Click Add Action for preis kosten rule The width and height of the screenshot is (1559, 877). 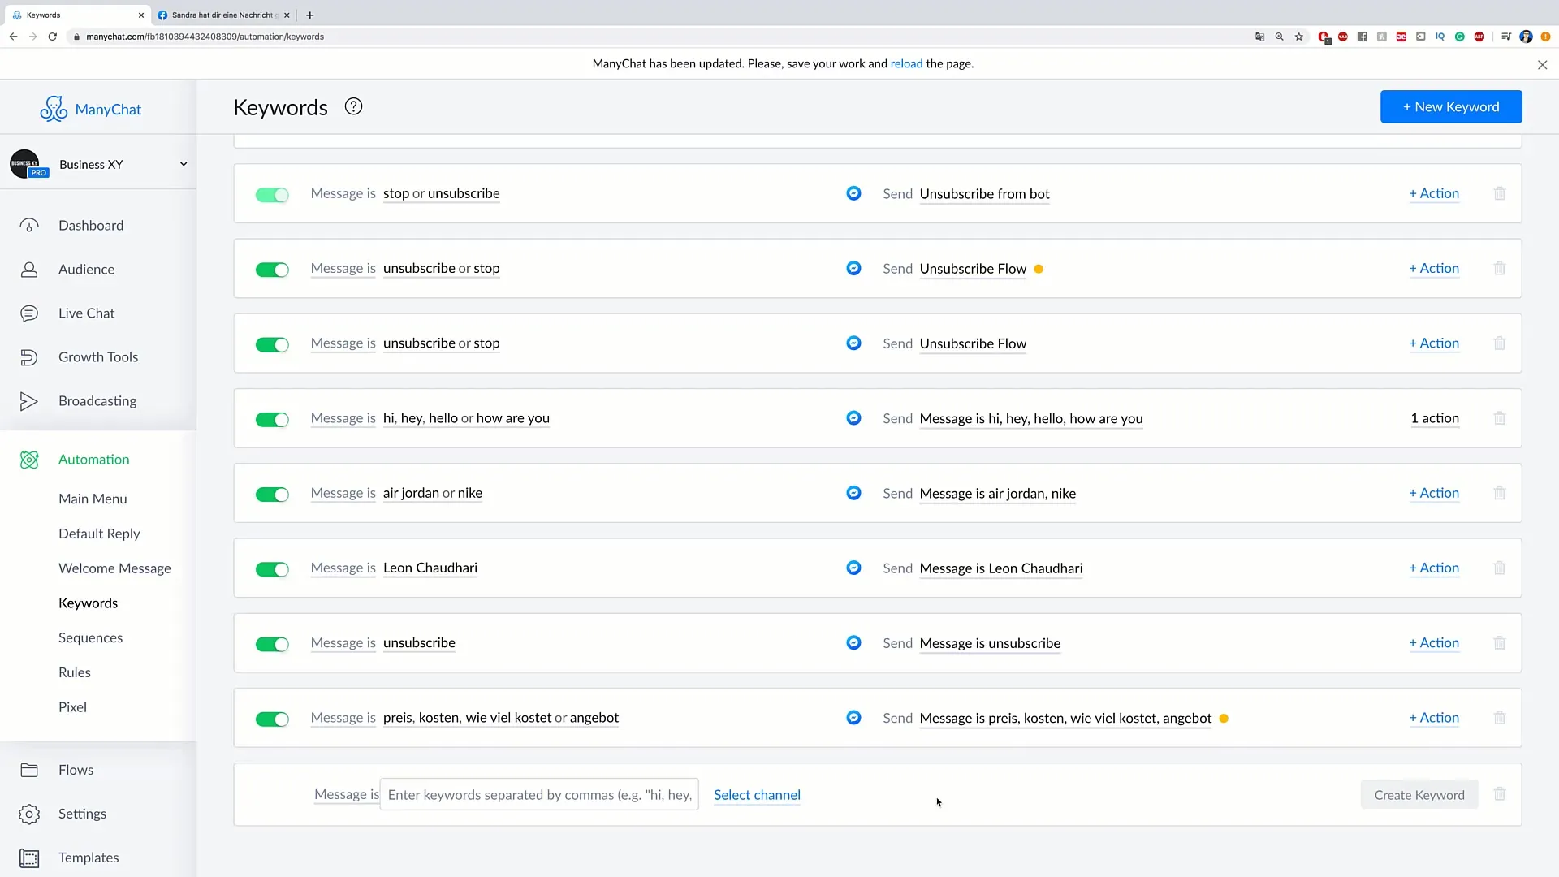1434,718
